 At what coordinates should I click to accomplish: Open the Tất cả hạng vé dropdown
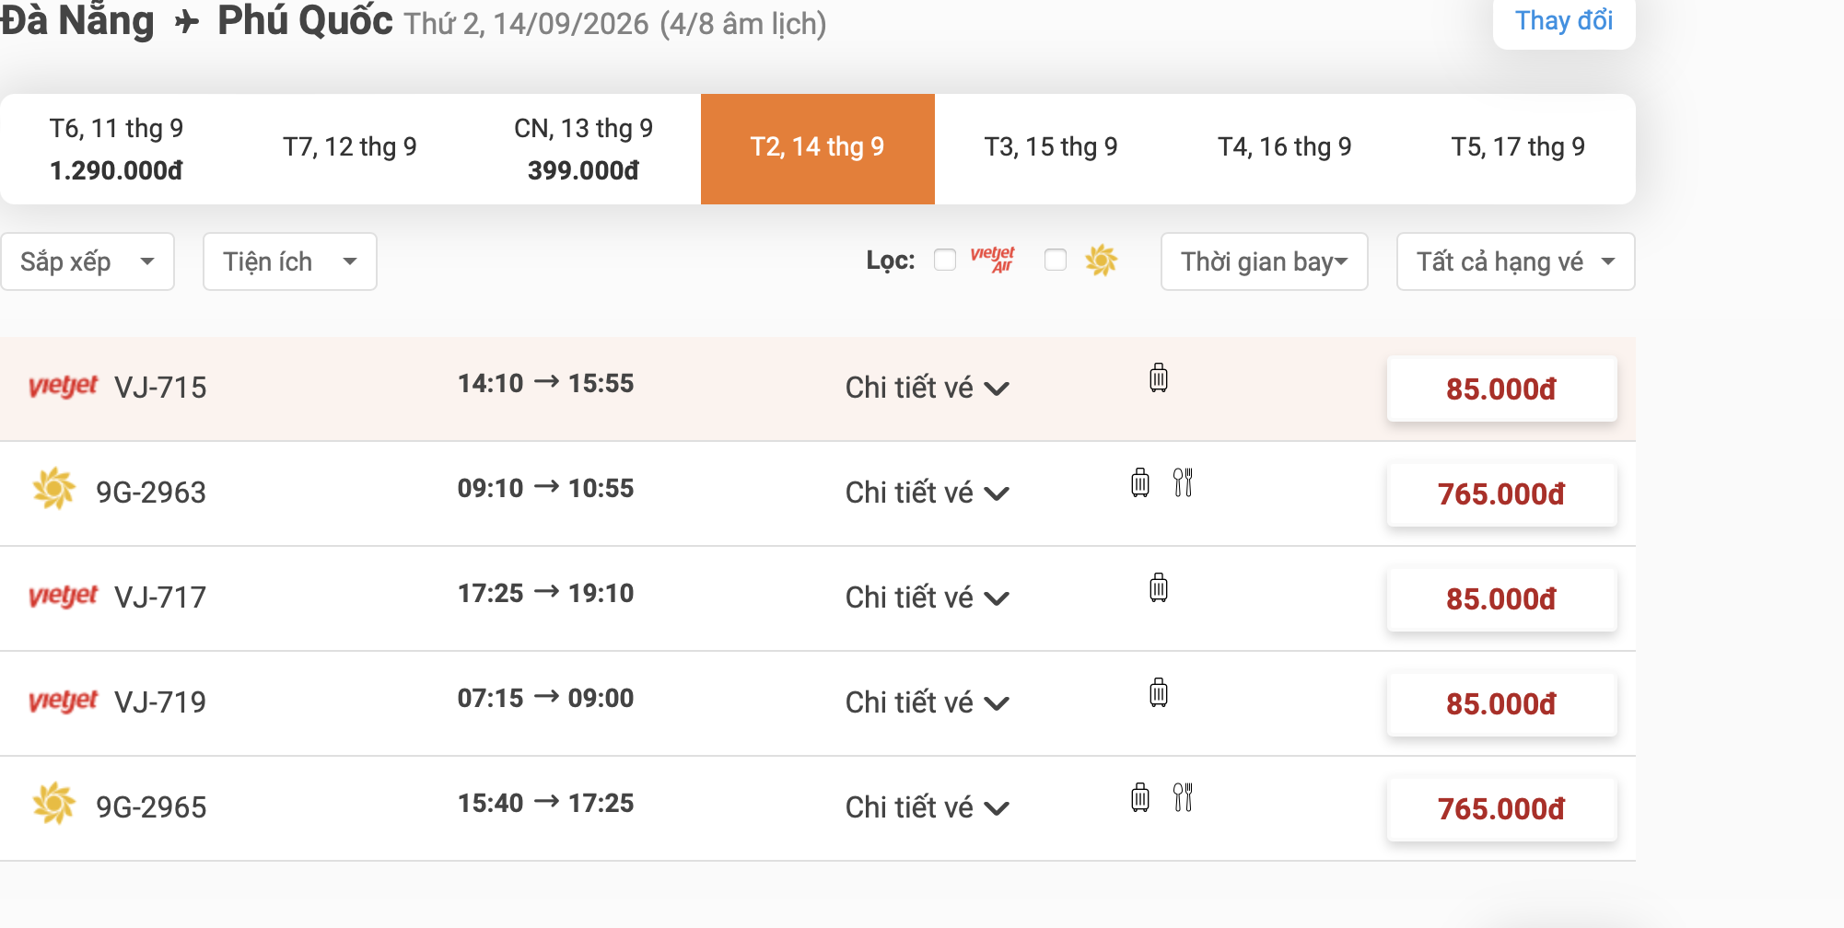point(1516,261)
